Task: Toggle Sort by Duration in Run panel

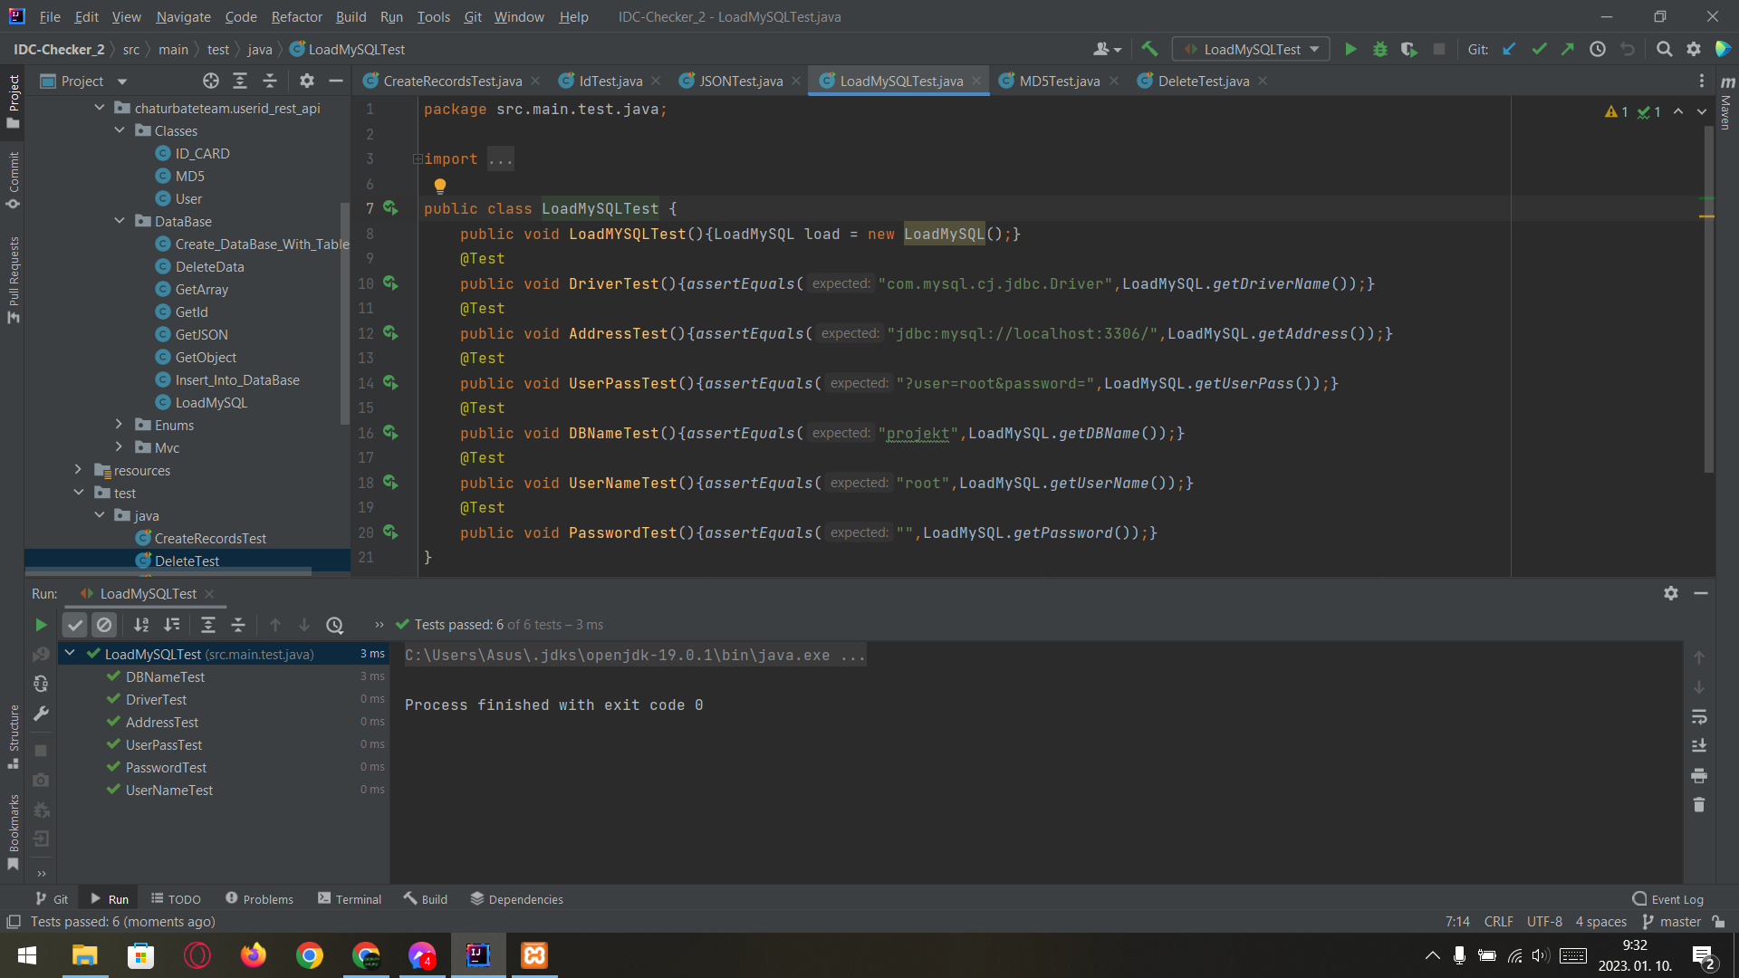Action: tap(171, 625)
